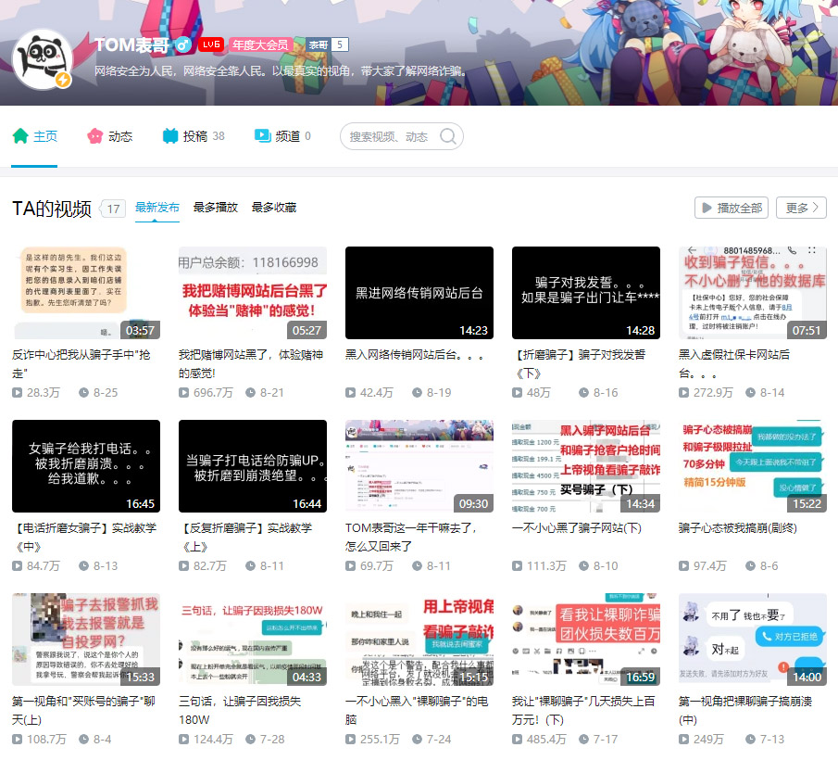The image size is (838, 760).
Task: Open title 【折磨骗子】骗子对我发誓《下》
Action: coord(579,363)
